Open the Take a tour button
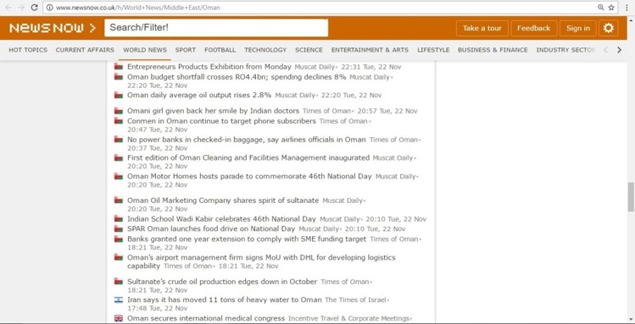Viewport: 635px width, 324px height. coord(482,28)
